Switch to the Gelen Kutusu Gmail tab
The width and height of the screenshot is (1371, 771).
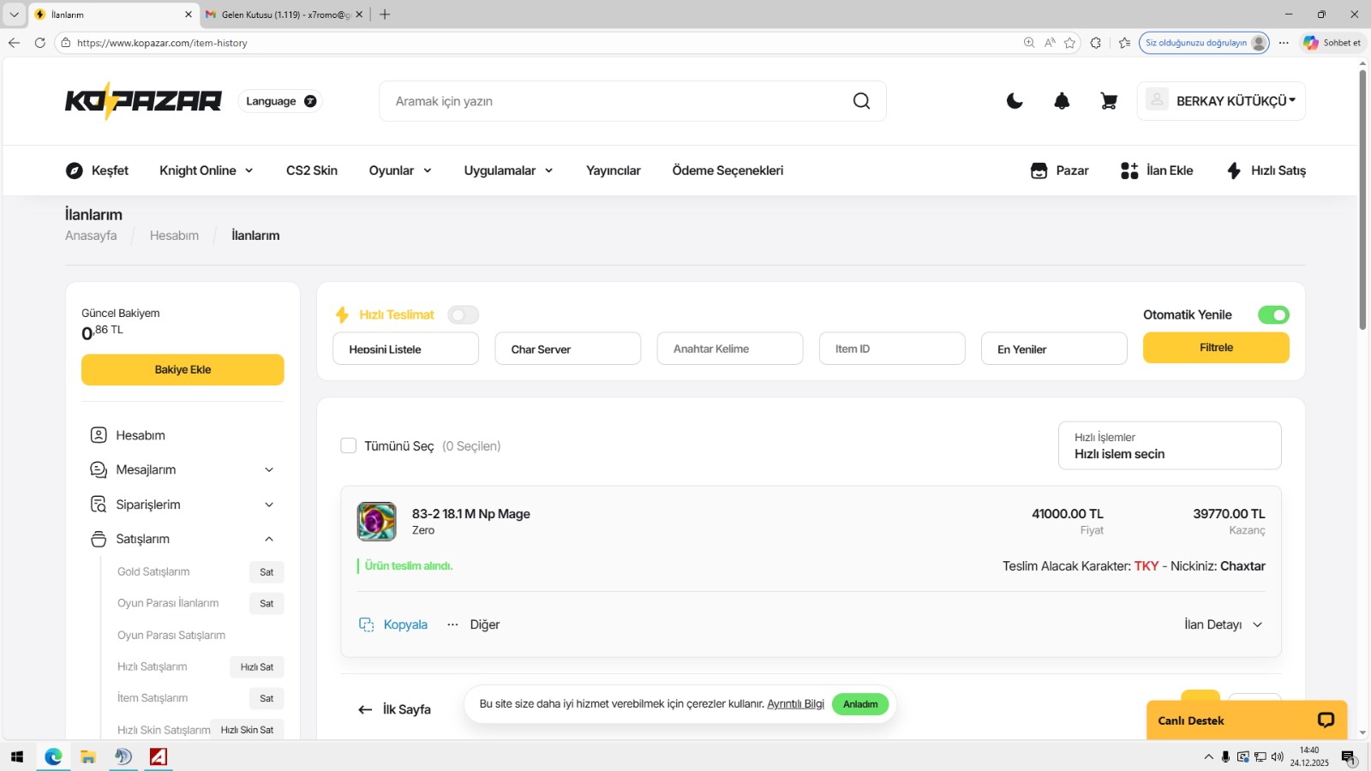(284, 15)
